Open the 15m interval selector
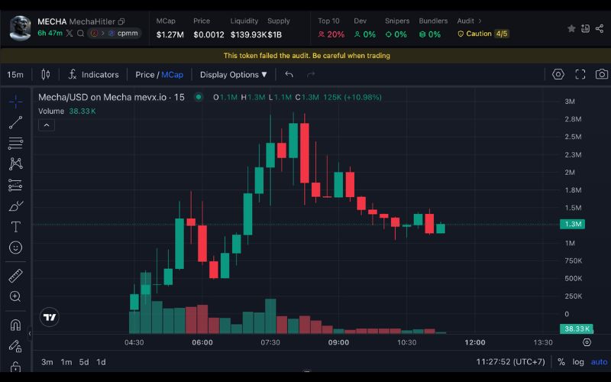The height and width of the screenshot is (382, 611). (15, 74)
